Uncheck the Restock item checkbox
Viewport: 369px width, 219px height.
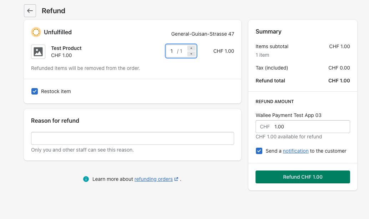pos(35,91)
